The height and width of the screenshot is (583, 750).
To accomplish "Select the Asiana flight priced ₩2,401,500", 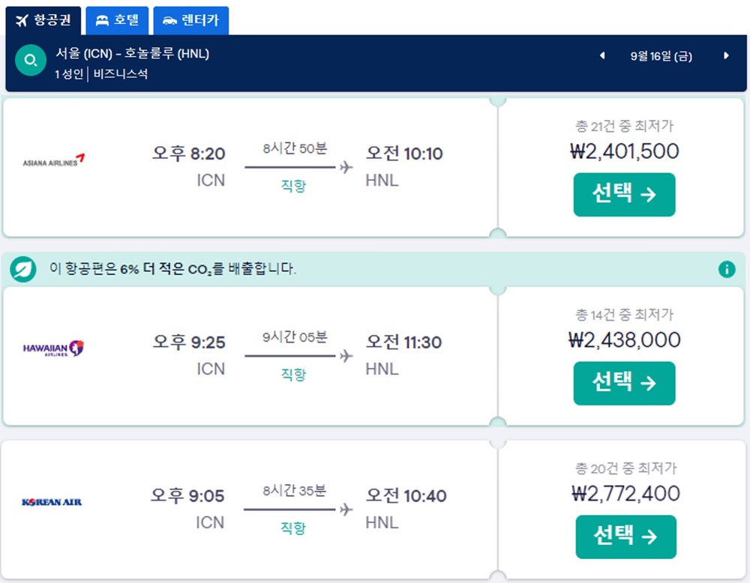I will [625, 195].
